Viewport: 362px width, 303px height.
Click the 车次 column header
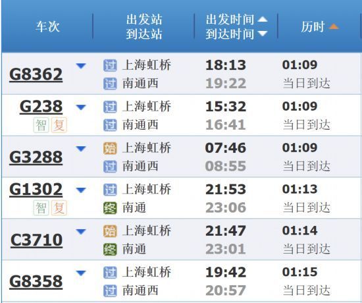pyautogui.click(x=47, y=26)
